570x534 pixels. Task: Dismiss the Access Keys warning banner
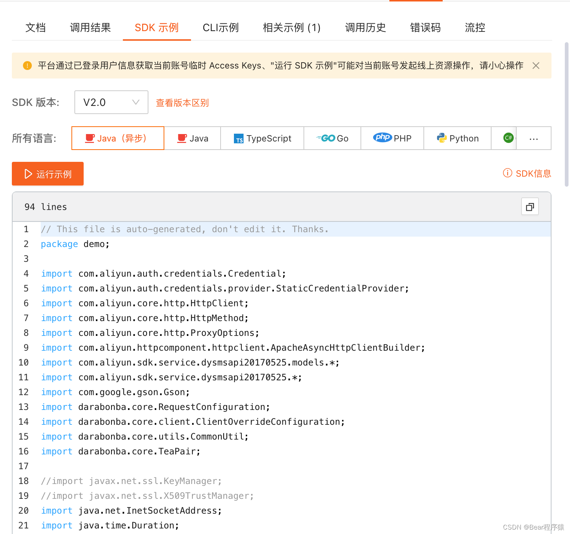tap(536, 65)
